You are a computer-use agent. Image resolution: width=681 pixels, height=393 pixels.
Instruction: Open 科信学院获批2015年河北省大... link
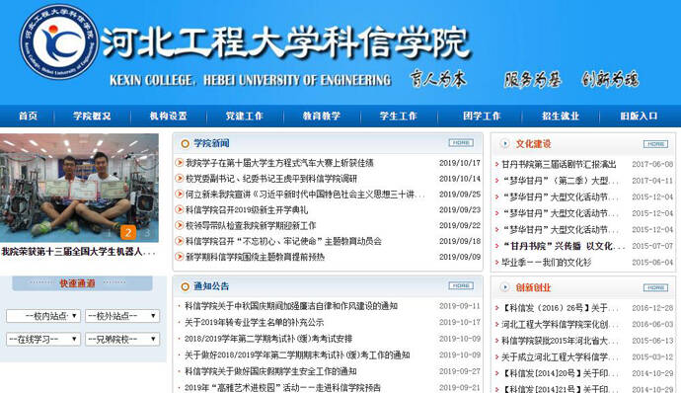pyautogui.click(x=561, y=341)
